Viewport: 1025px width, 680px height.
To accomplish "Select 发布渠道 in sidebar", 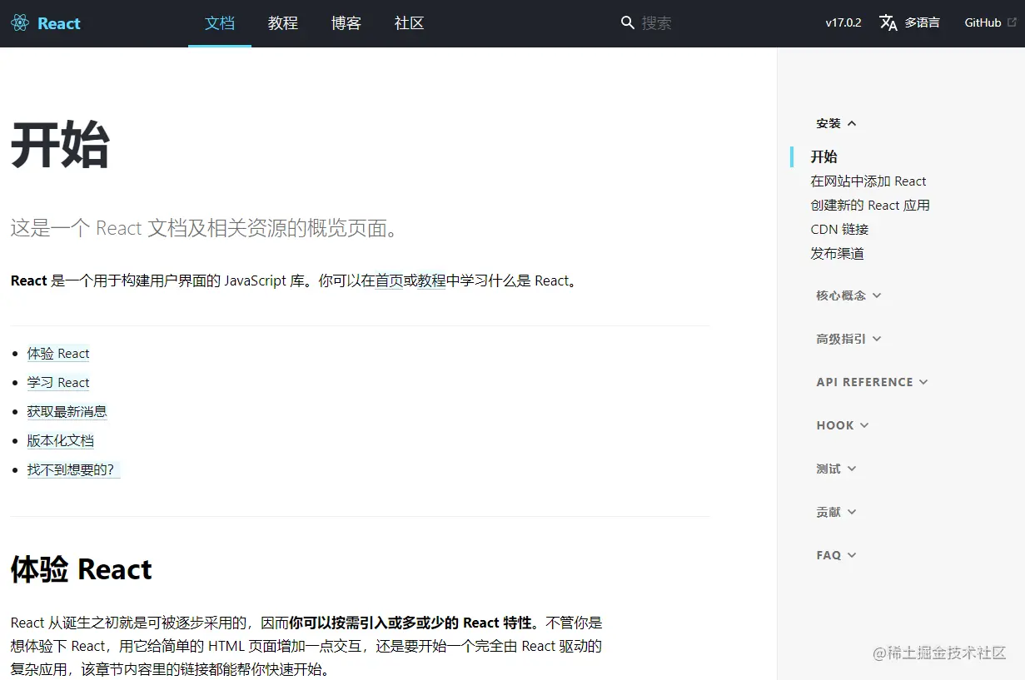I will (837, 253).
